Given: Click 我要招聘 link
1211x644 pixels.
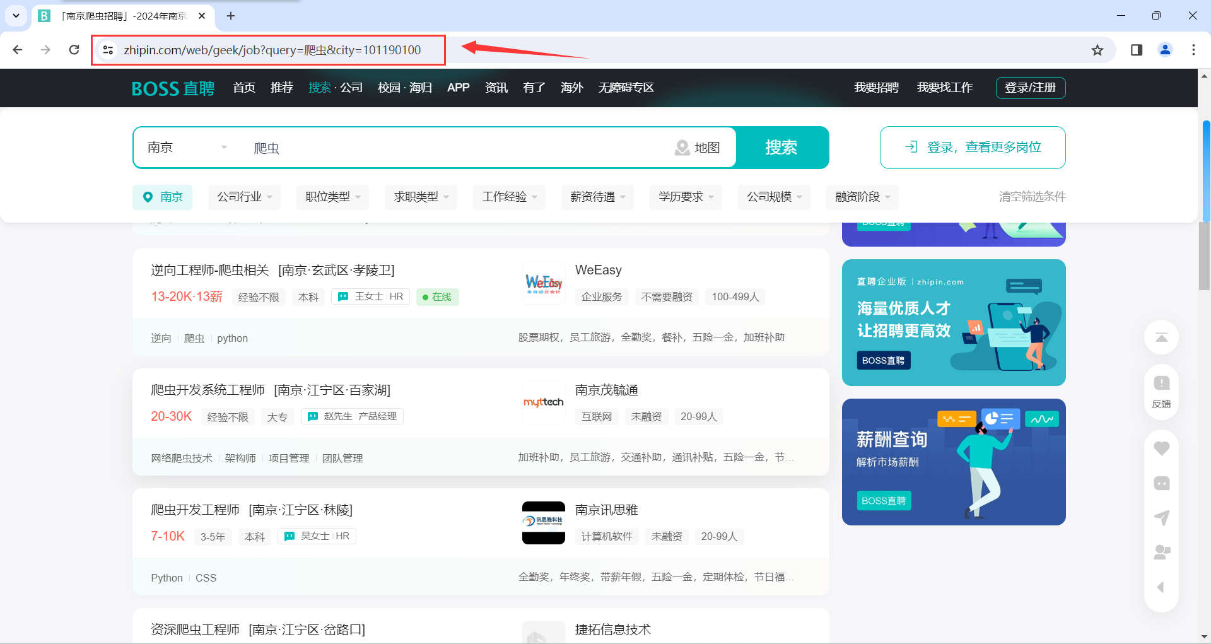Looking at the screenshot, I should (x=877, y=88).
